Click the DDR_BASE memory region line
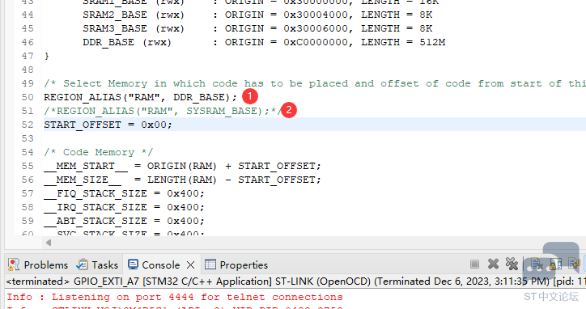Screen dimensions: 586x309 tap(264, 42)
